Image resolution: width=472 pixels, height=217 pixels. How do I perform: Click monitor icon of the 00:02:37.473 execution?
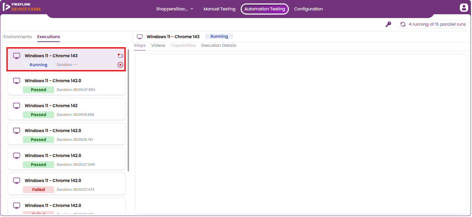coord(17,181)
